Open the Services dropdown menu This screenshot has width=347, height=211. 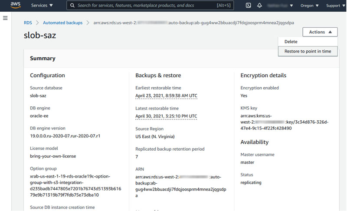[x=42, y=5]
